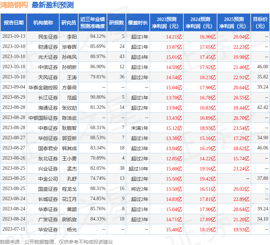Click the 超过10年 coverage duration cell
This screenshot has width=270, height=245.
(x=138, y=168)
